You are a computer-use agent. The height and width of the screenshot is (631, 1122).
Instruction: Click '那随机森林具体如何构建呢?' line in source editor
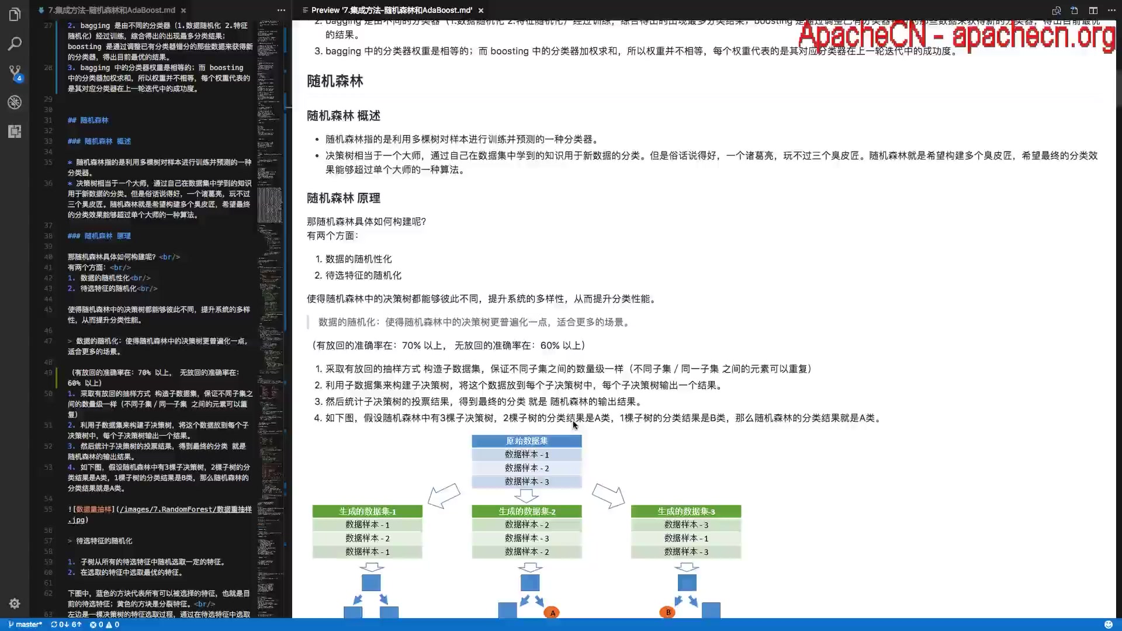coord(124,257)
